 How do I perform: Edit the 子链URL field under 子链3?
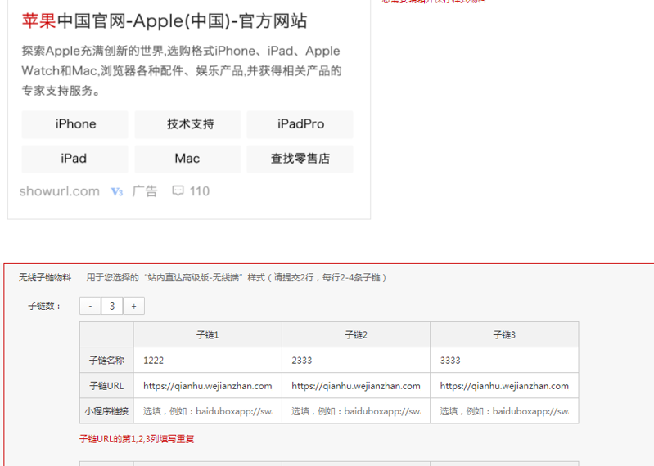click(504, 386)
